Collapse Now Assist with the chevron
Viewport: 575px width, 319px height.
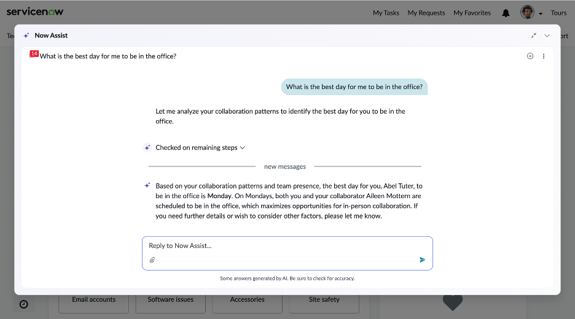pos(547,36)
